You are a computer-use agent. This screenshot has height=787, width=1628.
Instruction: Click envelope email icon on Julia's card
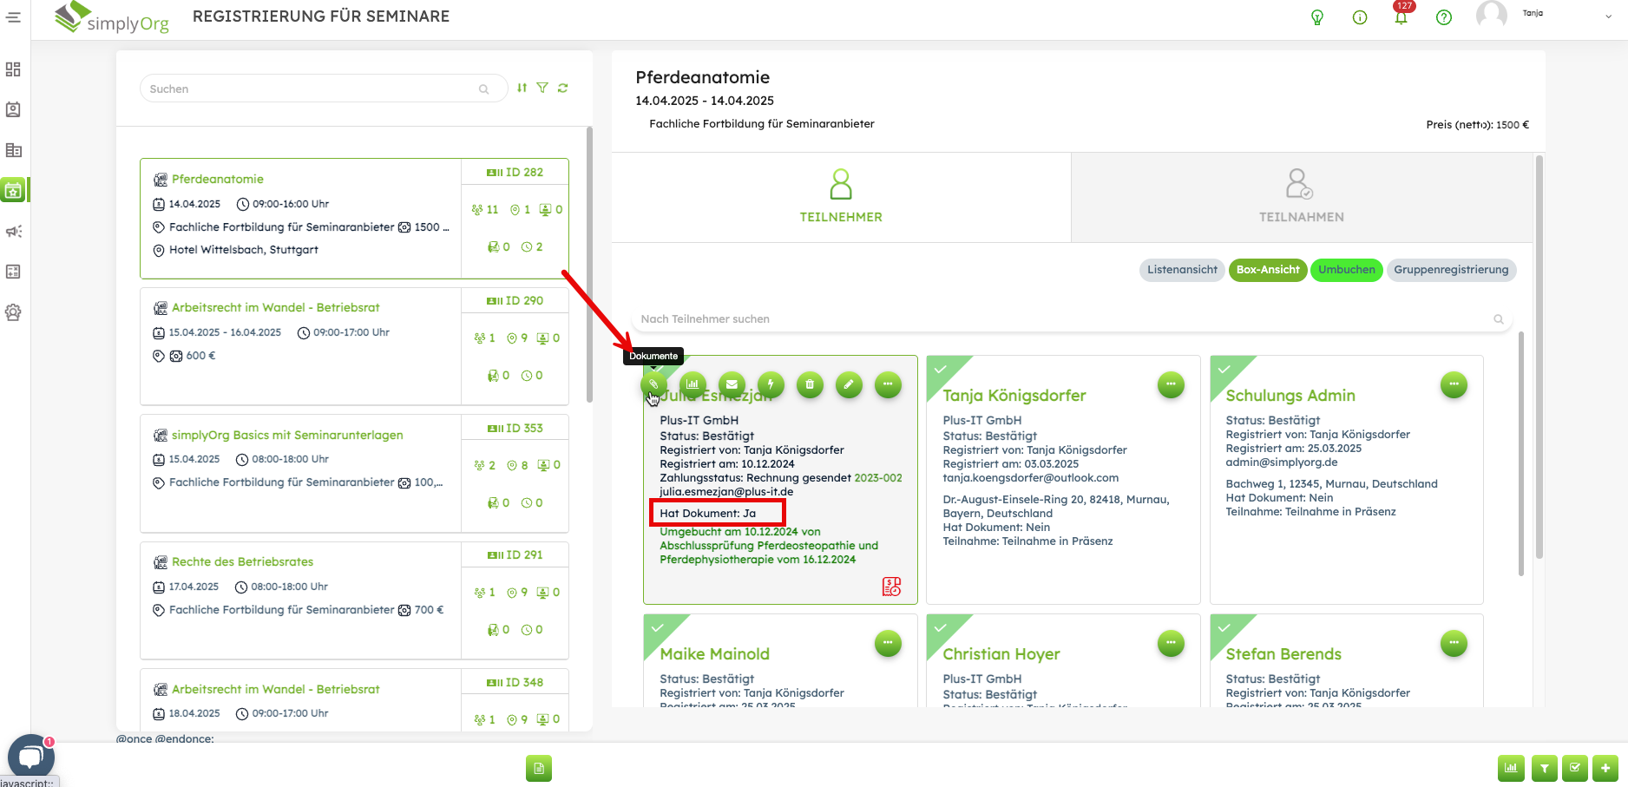point(732,384)
